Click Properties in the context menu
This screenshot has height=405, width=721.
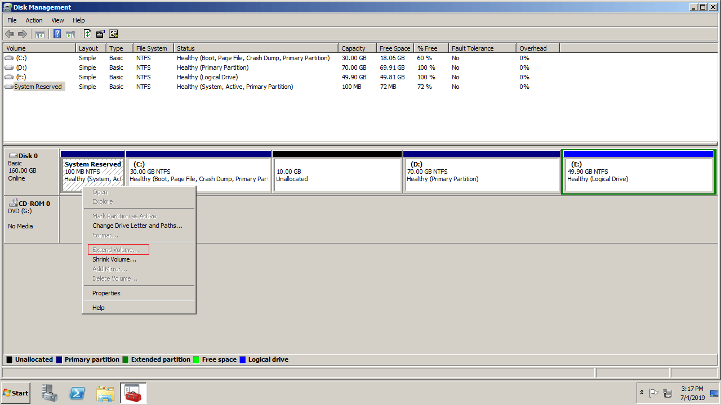[106, 293]
